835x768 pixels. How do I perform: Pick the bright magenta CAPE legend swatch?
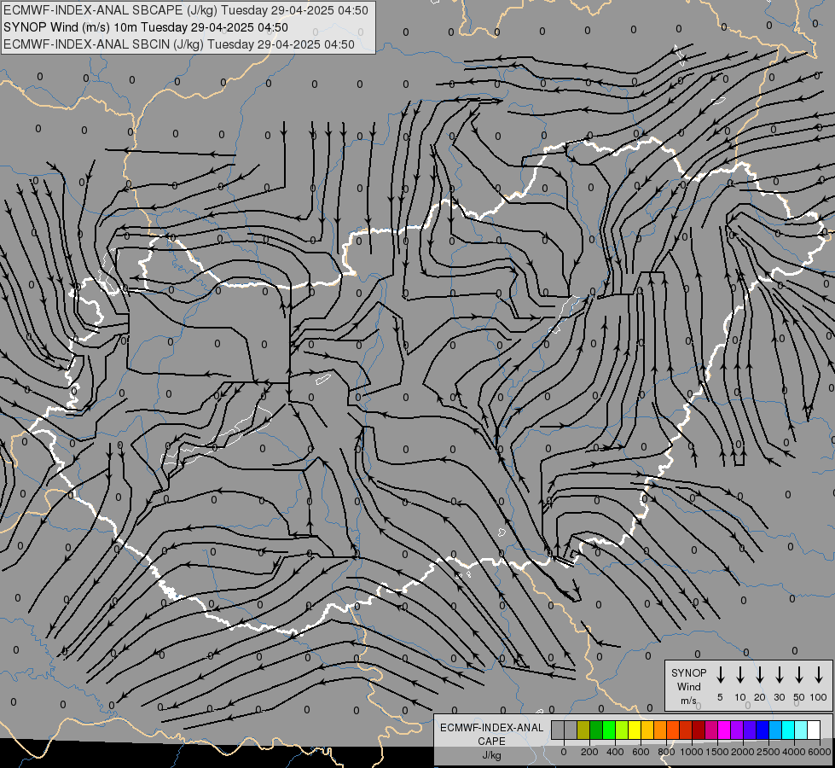pos(724,730)
